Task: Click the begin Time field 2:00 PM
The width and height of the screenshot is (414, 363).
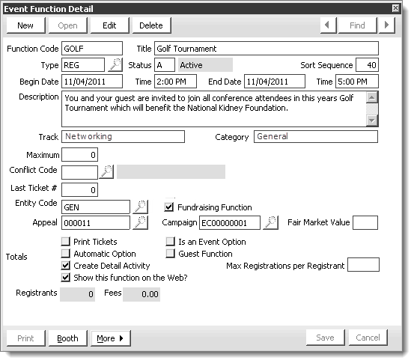Action: click(175, 82)
